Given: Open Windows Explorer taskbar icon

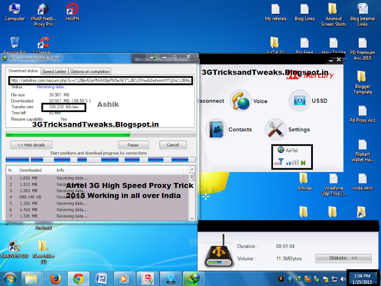Looking at the screenshot, I should 31,279.
